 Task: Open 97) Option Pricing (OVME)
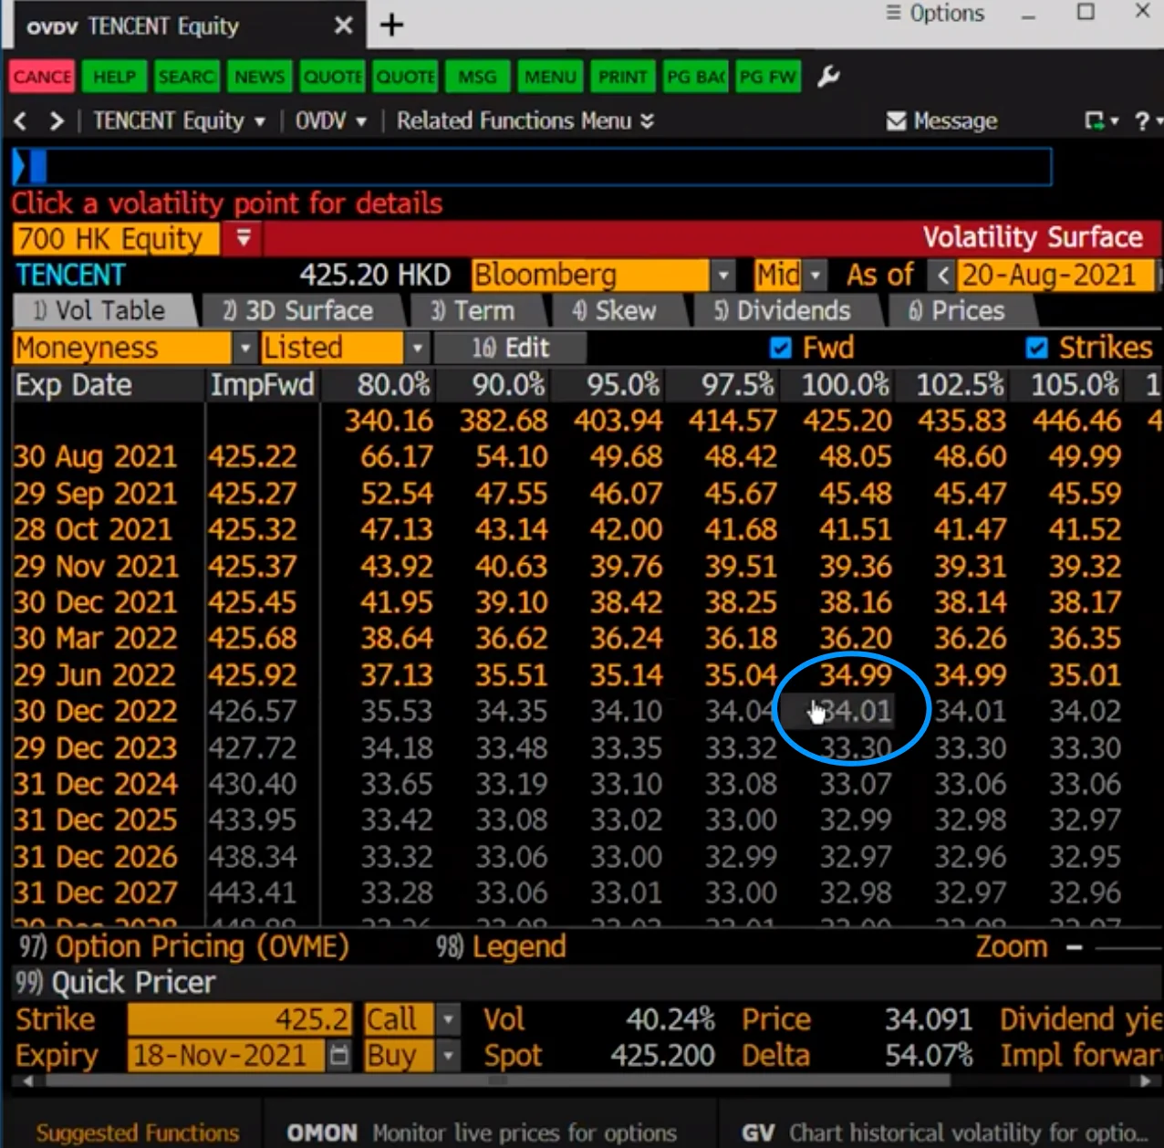[183, 946]
